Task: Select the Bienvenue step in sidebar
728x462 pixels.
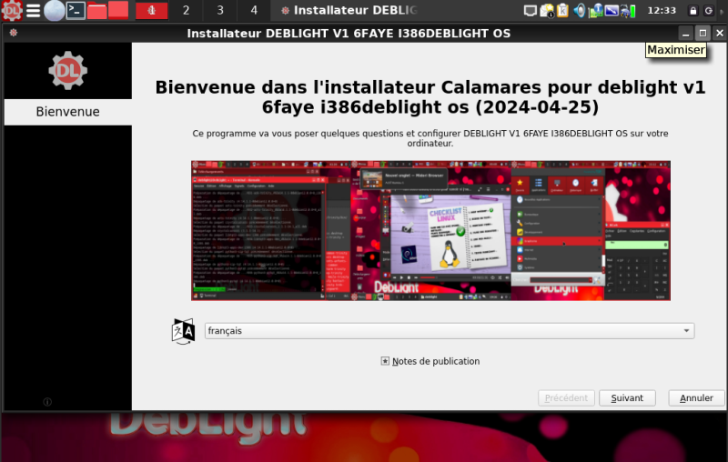Action: pyautogui.click(x=67, y=112)
